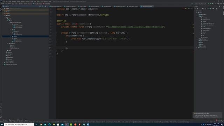Switch to the build.gradle (board) editor tab

[133, 6]
